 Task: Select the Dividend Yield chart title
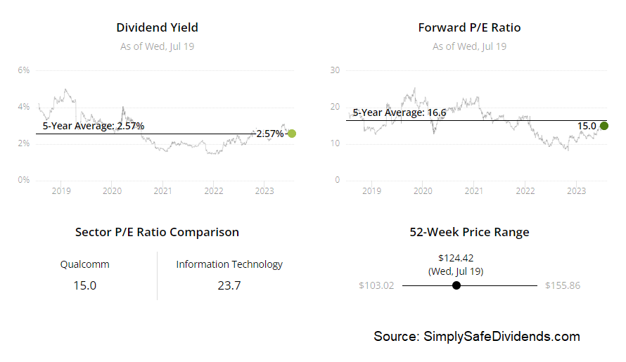point(158,27)
